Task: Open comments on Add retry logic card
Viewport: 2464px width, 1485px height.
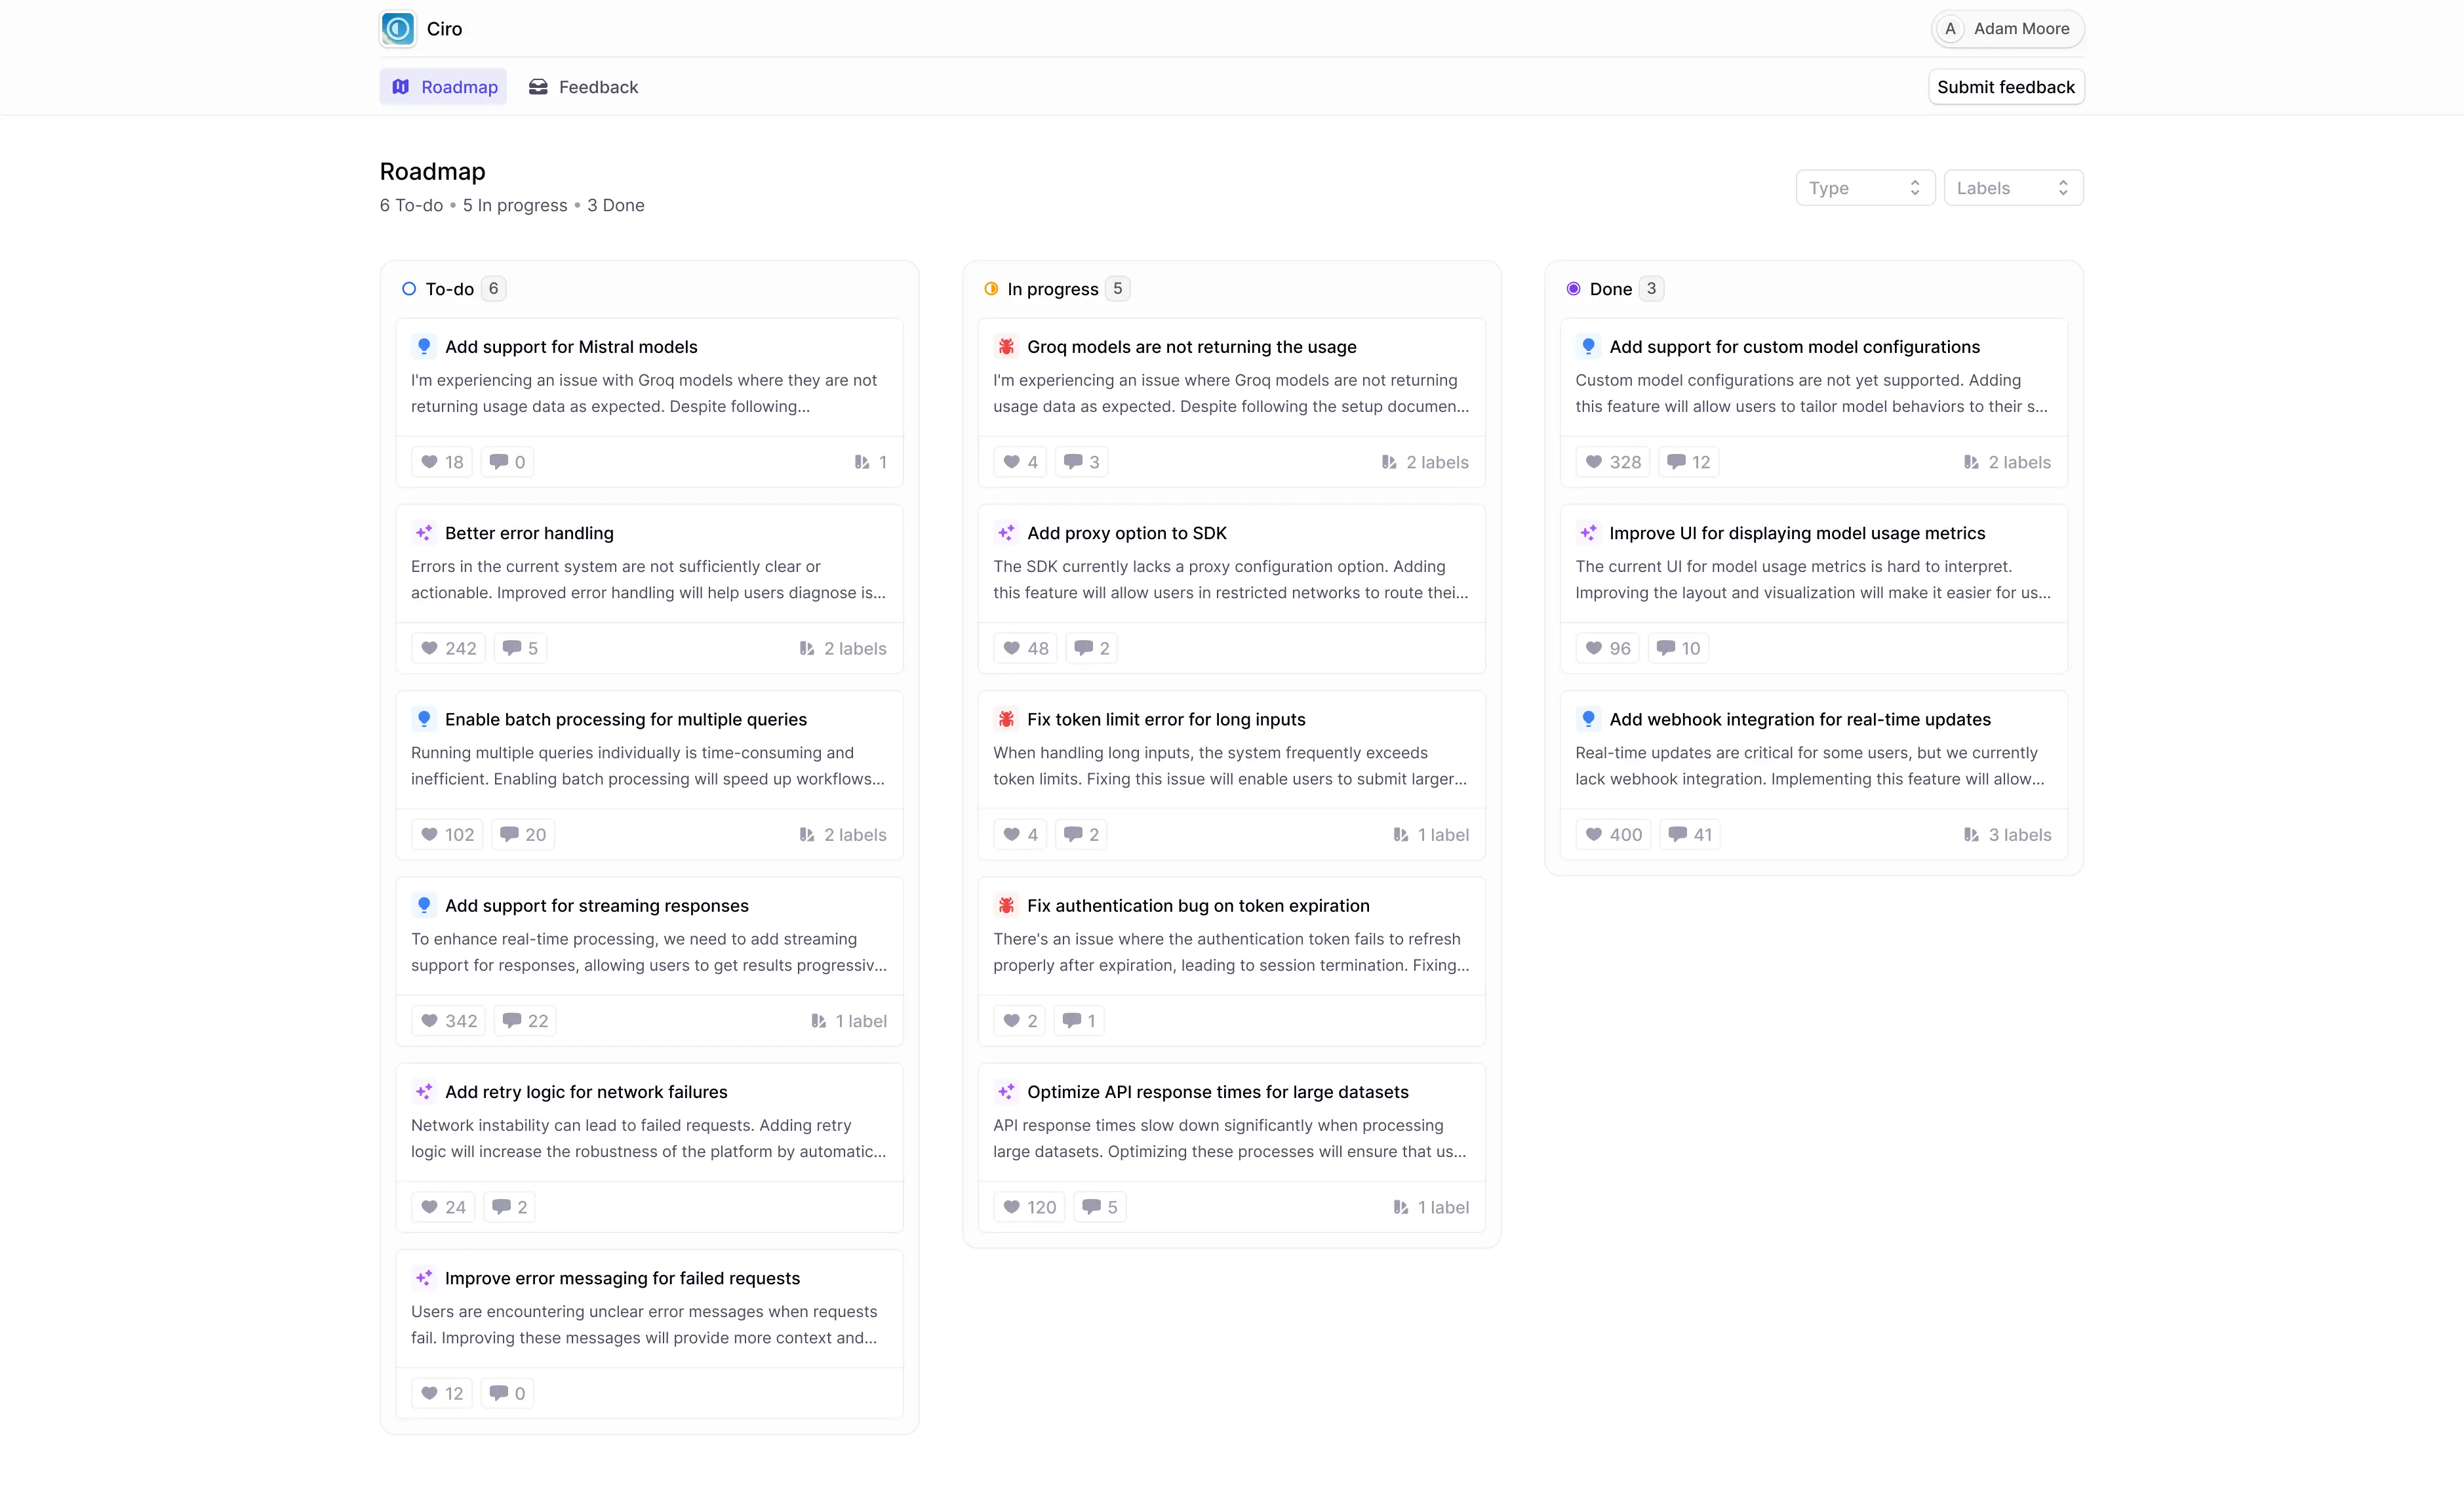Action: point(509,1207)
